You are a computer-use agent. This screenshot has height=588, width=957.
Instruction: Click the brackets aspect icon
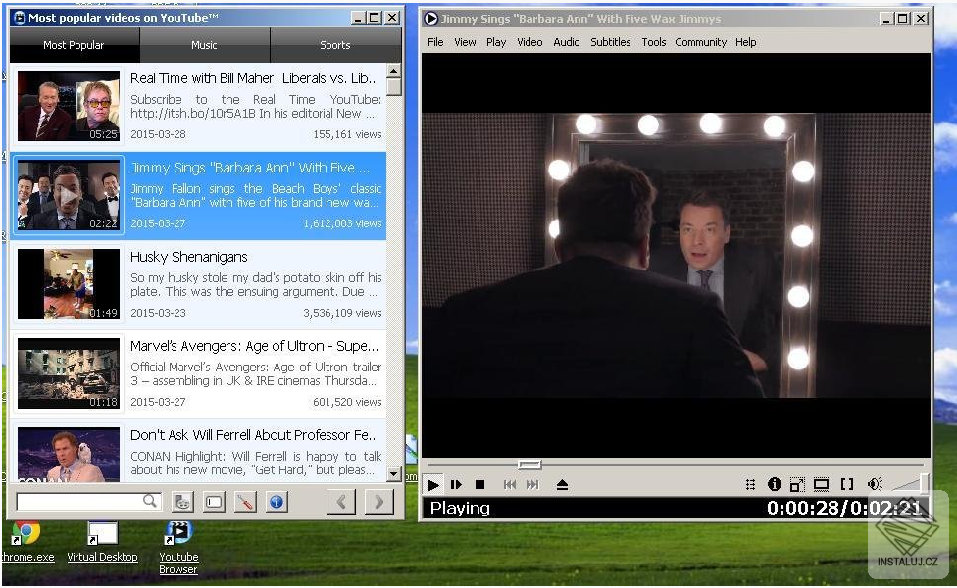846,484
